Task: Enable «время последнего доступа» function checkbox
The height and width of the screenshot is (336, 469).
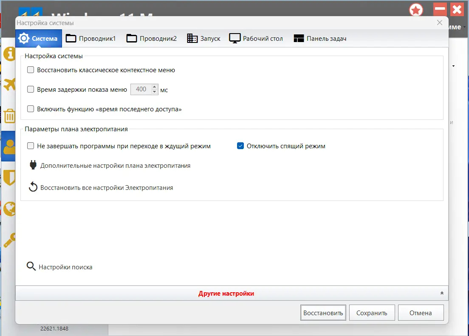Action: [31, 109]
